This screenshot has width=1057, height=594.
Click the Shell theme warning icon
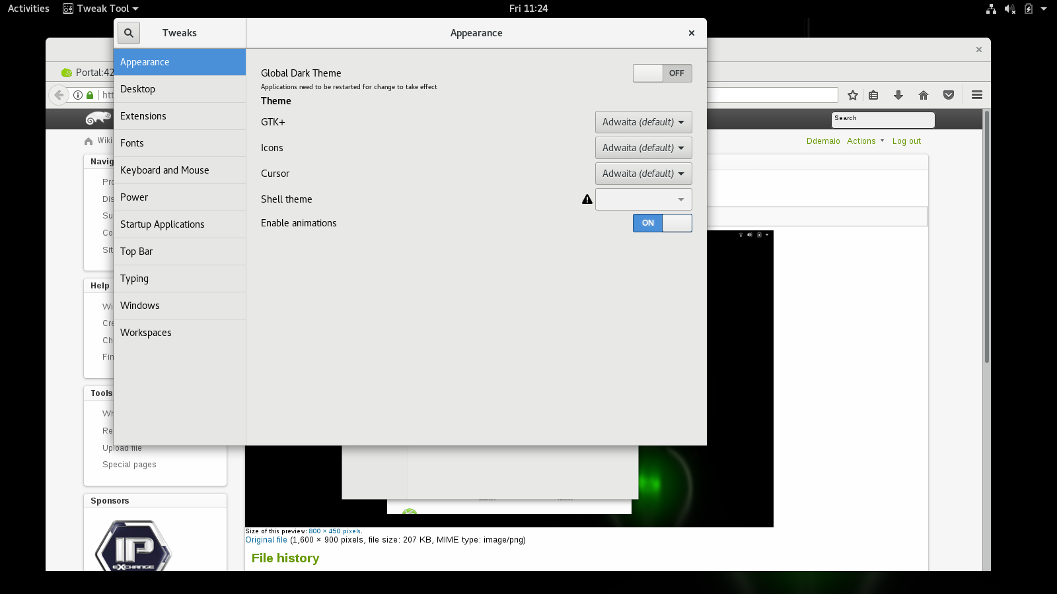pos(587,199)
